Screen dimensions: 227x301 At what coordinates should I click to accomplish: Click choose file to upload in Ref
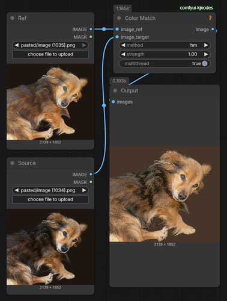click(50, 54)
